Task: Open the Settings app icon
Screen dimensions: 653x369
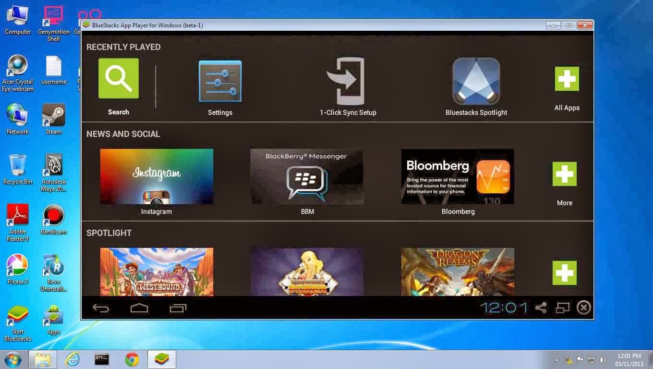Action: (220, 81)
